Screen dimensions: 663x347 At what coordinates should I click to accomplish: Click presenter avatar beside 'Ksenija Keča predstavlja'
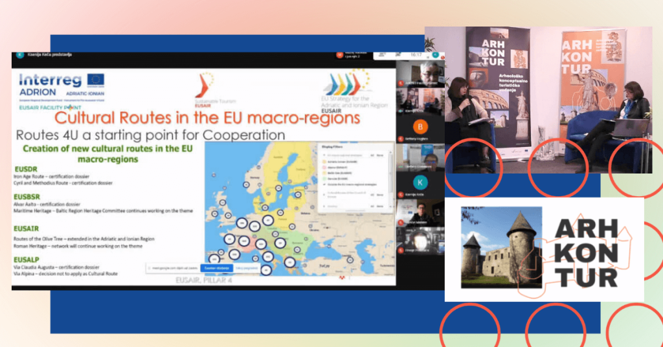pyautogui.click(x=19, y=56)
